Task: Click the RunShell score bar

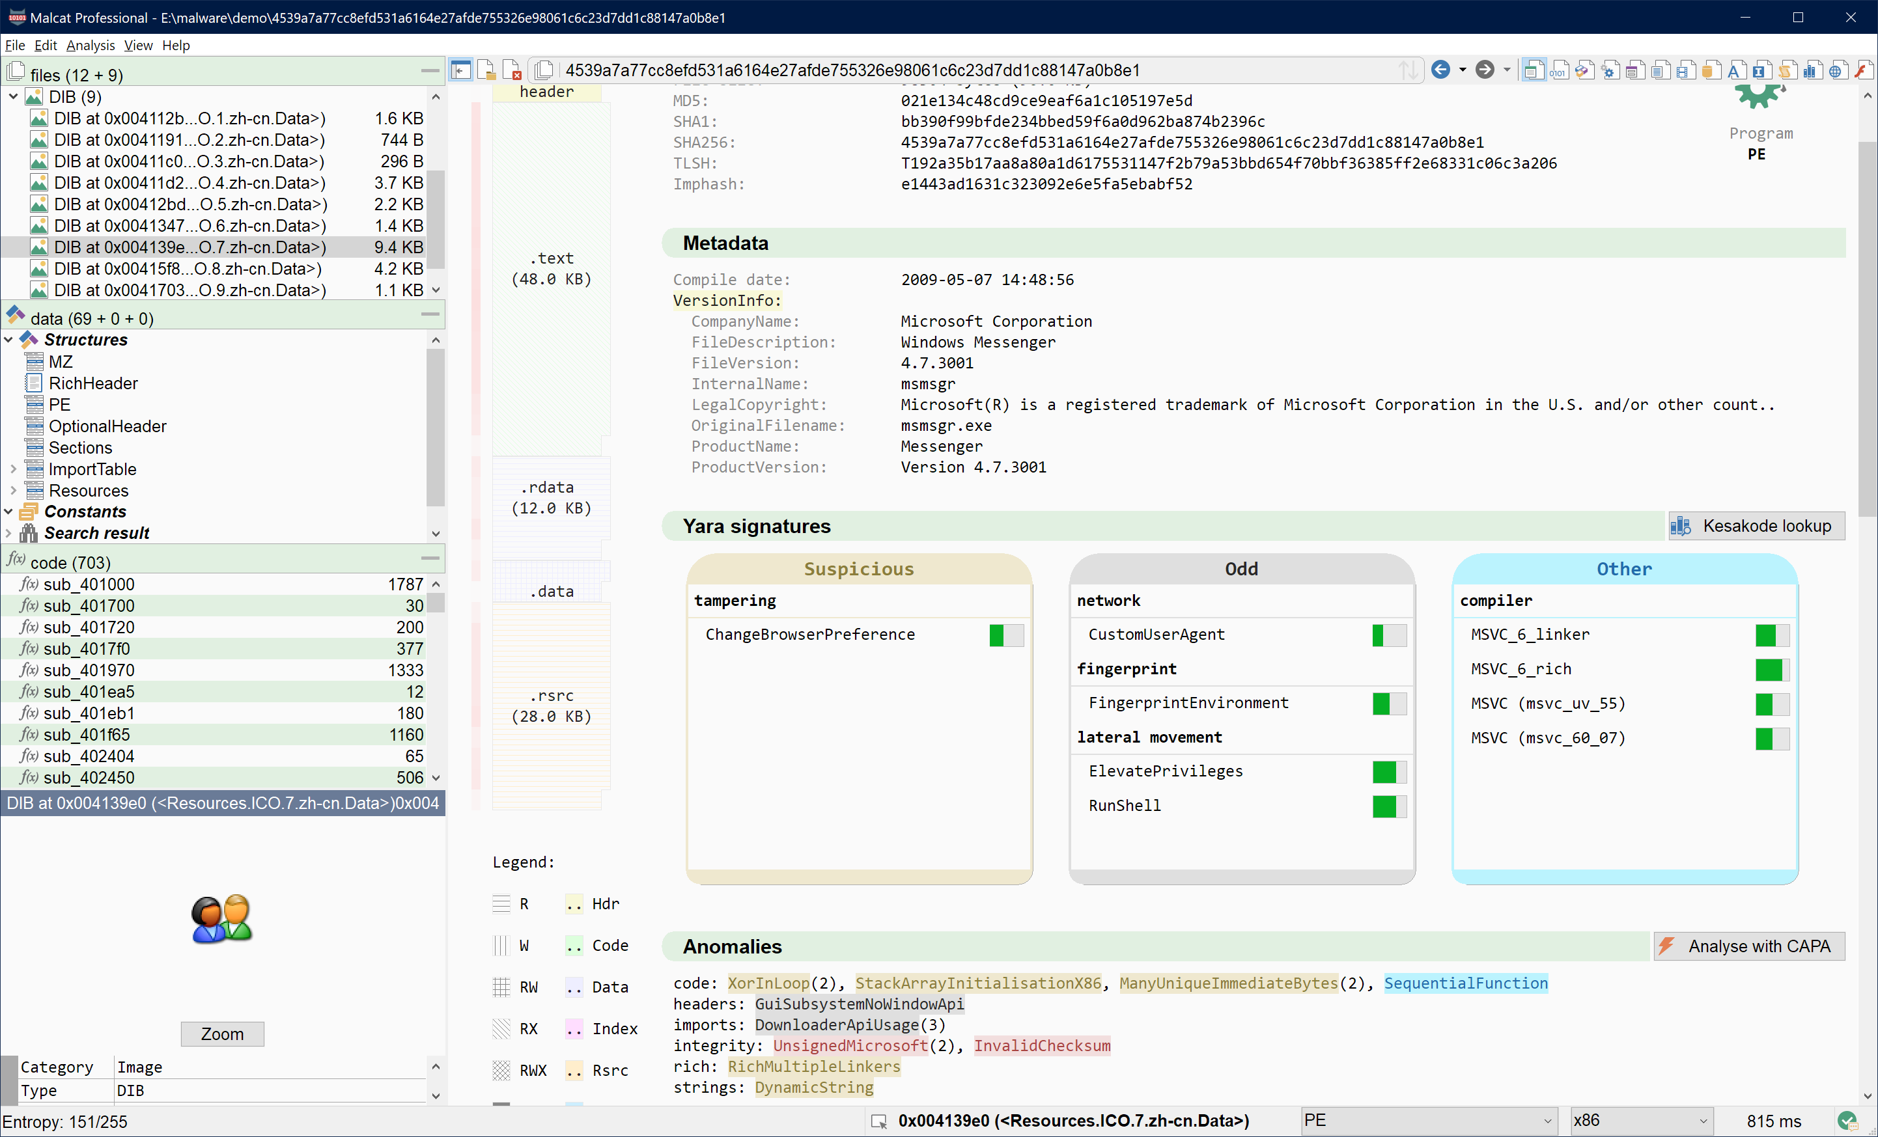Action: pos(1389,806)
